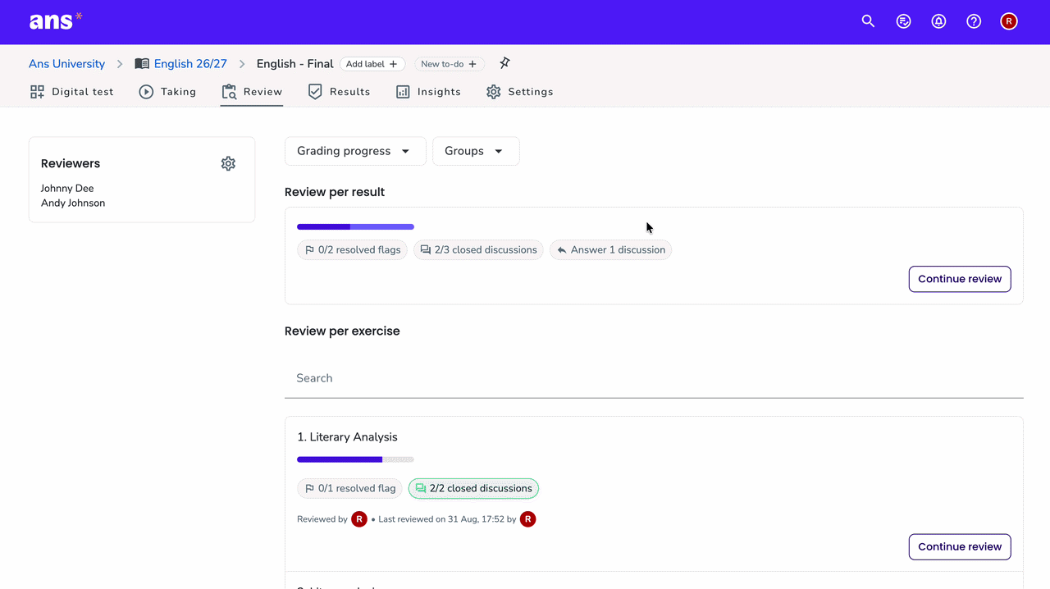
Task: Open the tasks list icon in header
Action: tap(903, 21)
